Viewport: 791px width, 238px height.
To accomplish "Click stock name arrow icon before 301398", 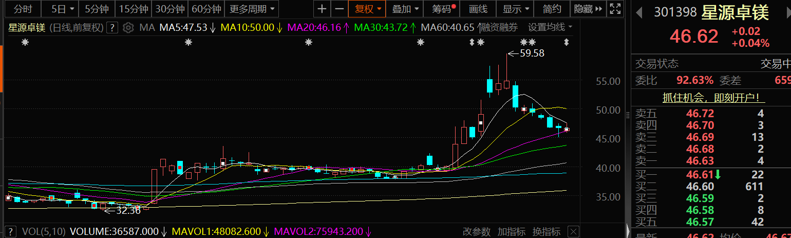I will [640, 12].
